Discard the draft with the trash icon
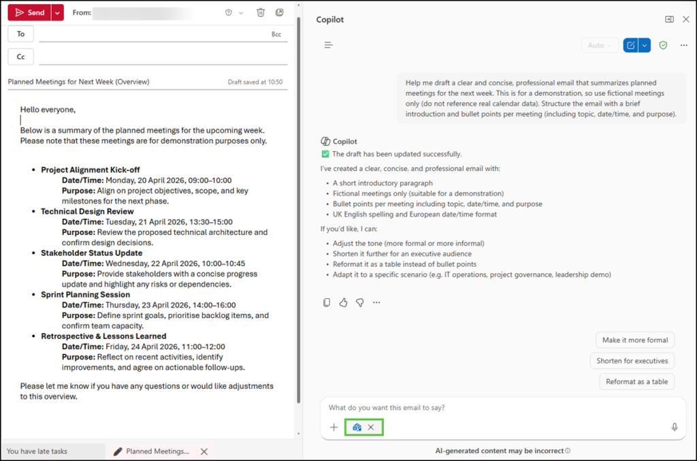Screen dimensions: 697x461 (x=261, y=12)
